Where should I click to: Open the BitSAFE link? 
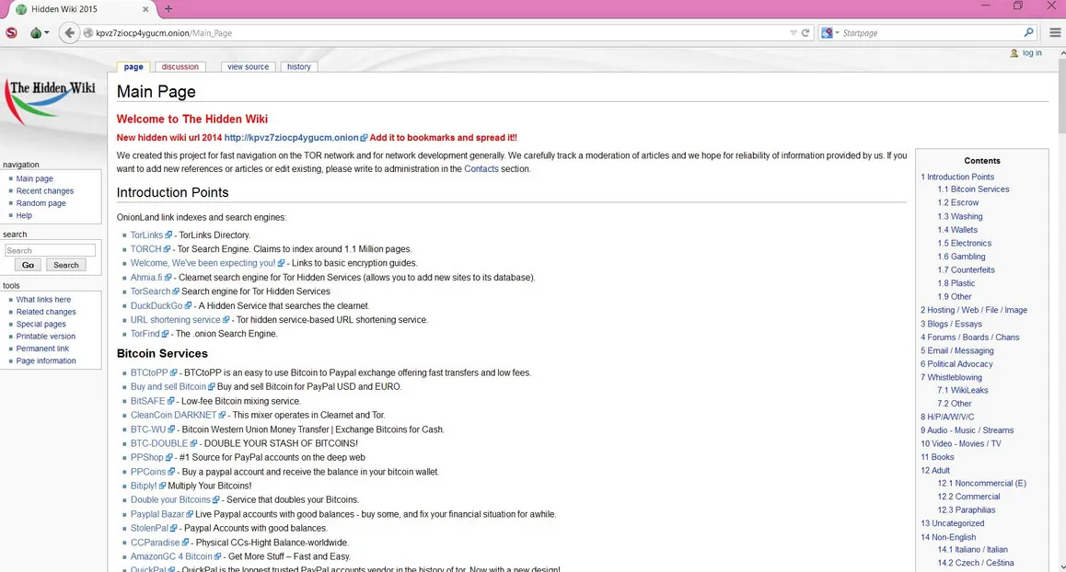point(147,401)
